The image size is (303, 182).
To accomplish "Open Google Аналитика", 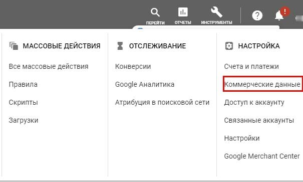I will (x=145, y=84).
